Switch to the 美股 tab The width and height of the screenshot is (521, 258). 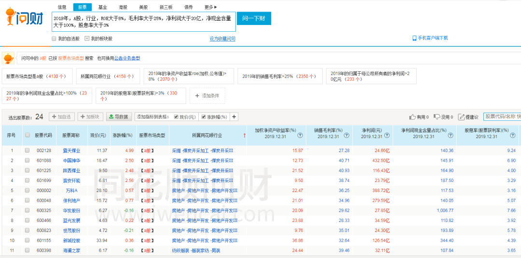143,7
